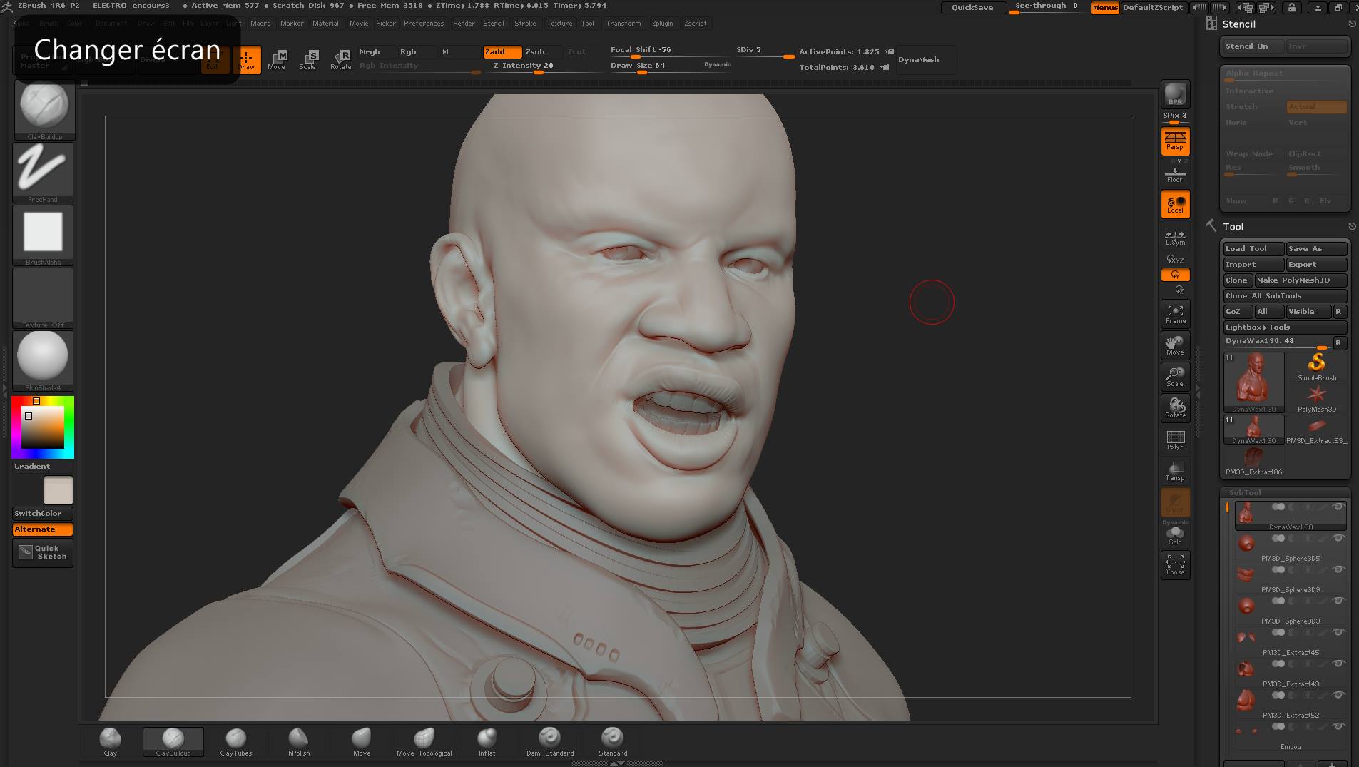Image resolution: width=1359 pixels, height=767 pixels.
Task: Collapse the SubTool section
Action: click(x=1245, y=492)
